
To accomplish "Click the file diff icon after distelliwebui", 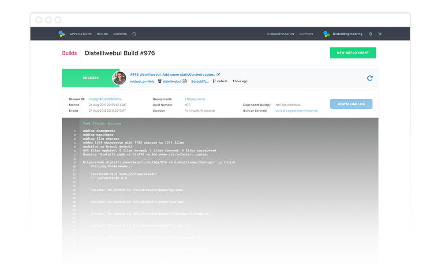I will coord(184,81).
